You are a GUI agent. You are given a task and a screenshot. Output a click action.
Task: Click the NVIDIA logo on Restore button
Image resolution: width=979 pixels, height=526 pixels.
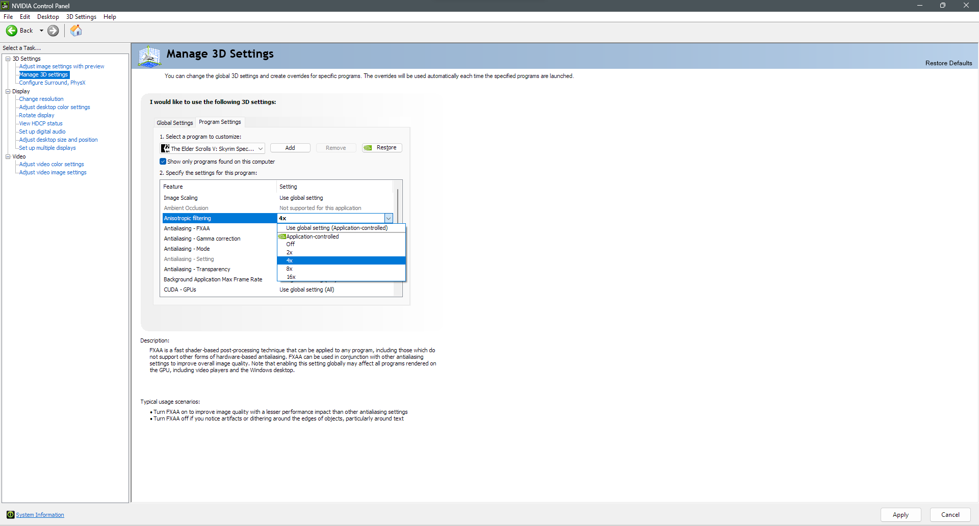pyautogui.click(x=368, y=148)
